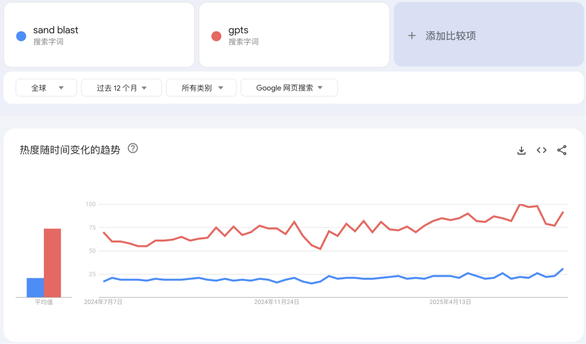Open the 所有类别 category dropdown

pos(201,87)
